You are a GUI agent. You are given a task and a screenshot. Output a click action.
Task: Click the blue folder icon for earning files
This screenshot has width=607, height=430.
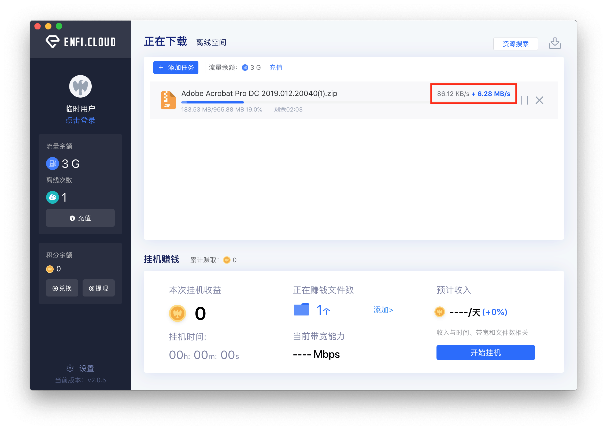301,310
